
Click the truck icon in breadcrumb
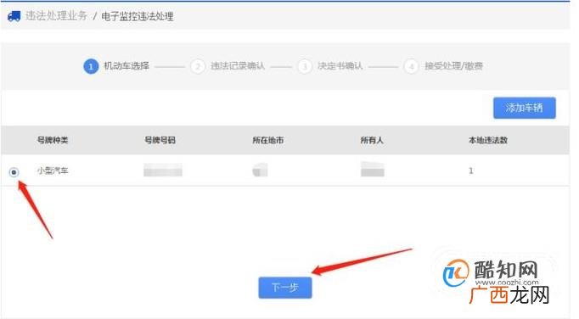(x=14, y=16)
